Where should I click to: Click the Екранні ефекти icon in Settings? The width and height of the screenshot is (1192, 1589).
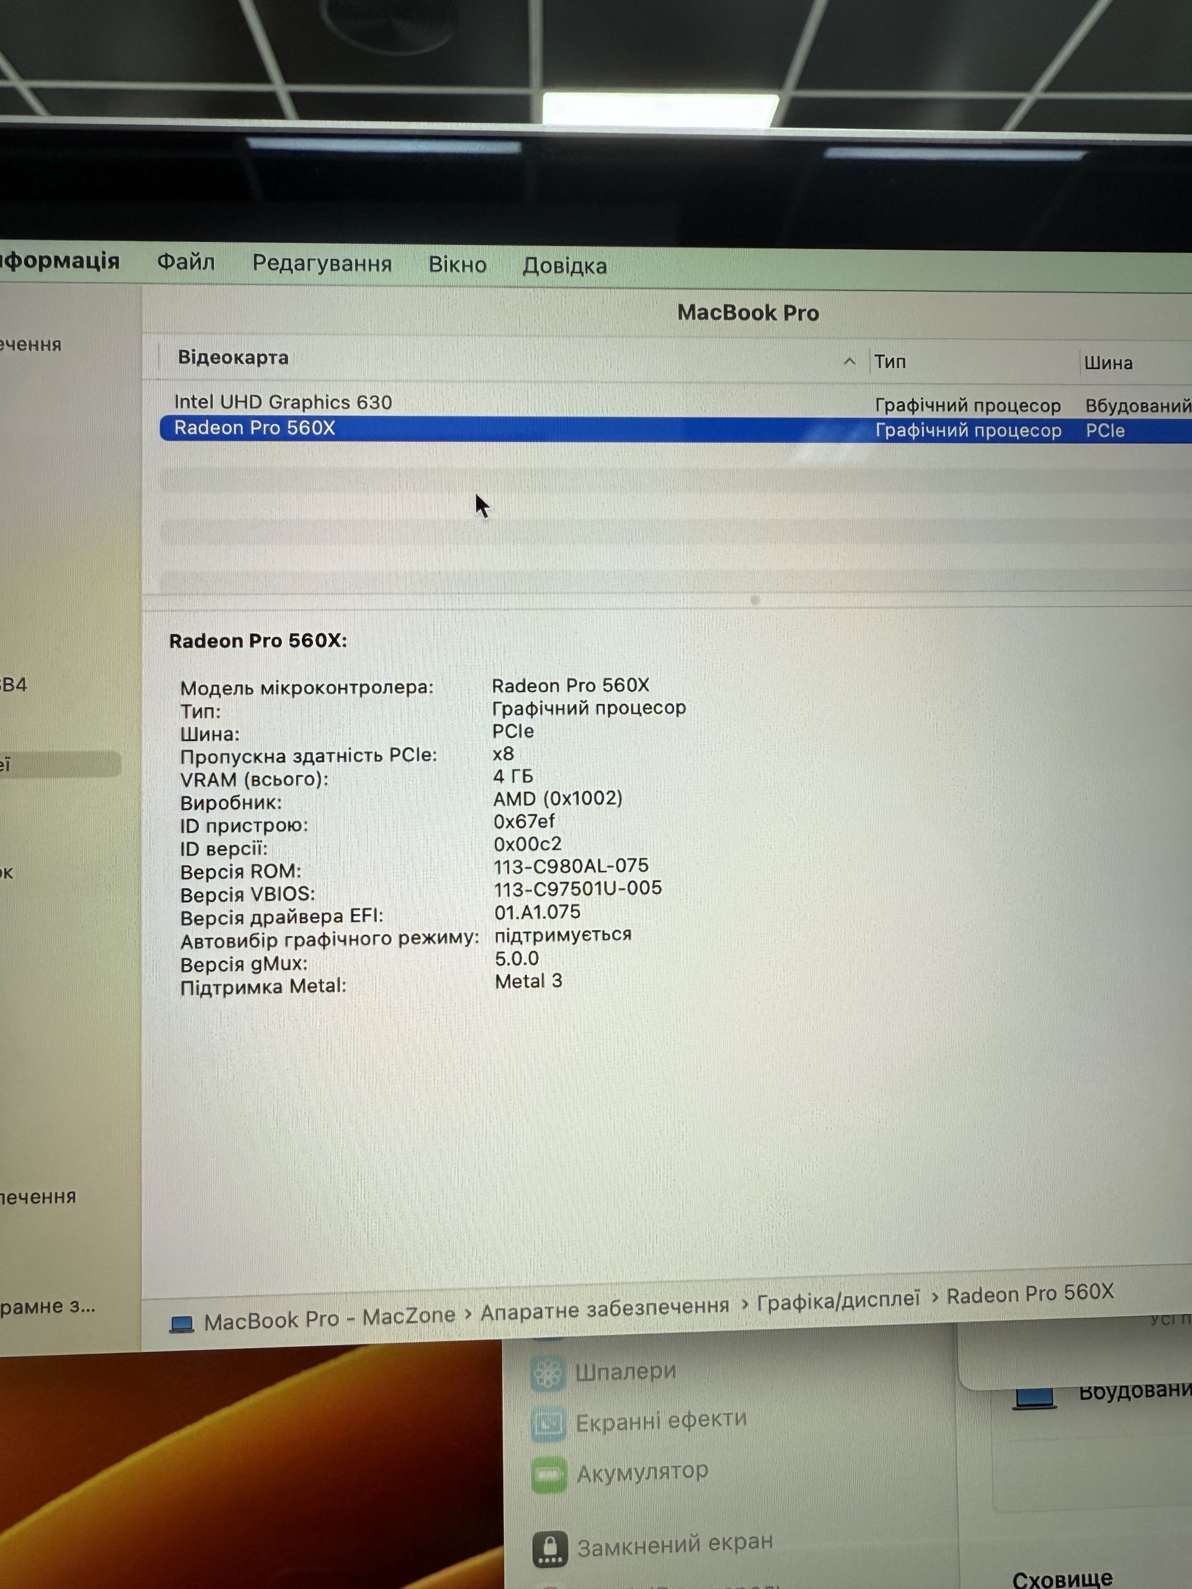click(x=549, y=1424)
